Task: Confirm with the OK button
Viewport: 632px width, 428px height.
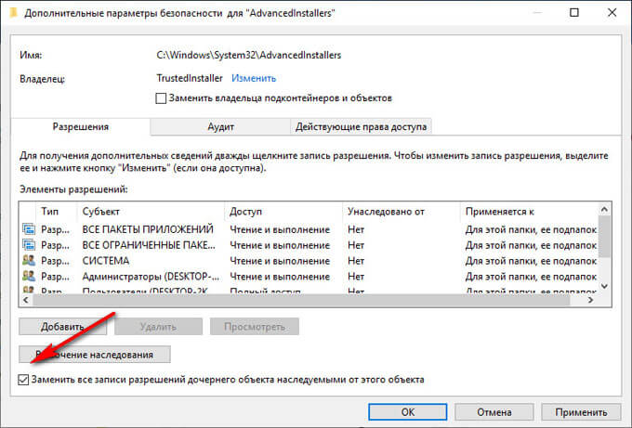Action: (x=407, y=412)
